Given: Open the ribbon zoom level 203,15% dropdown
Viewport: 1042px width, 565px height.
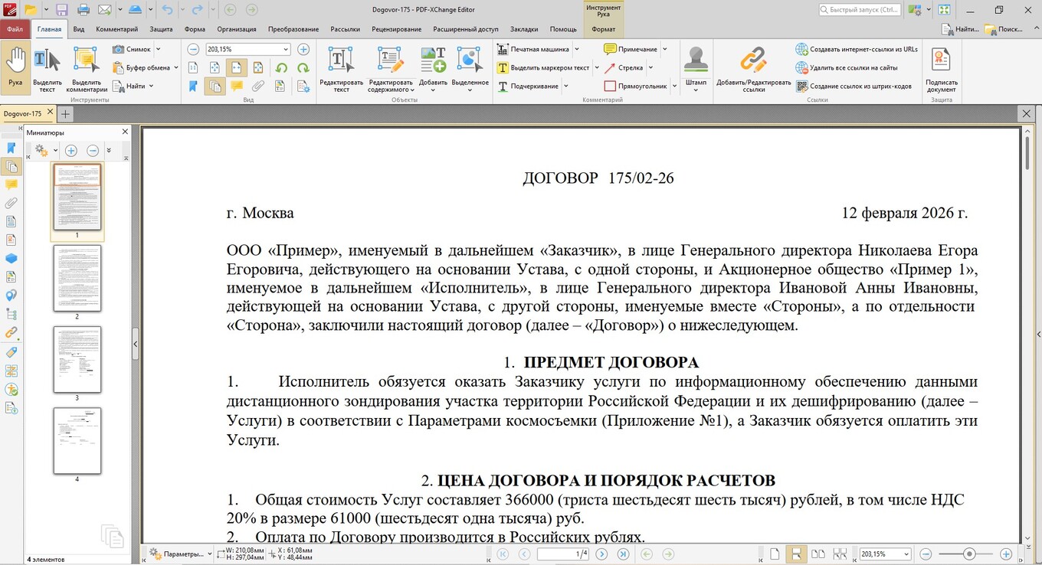Looking at the screenshot, I should 284,49.
